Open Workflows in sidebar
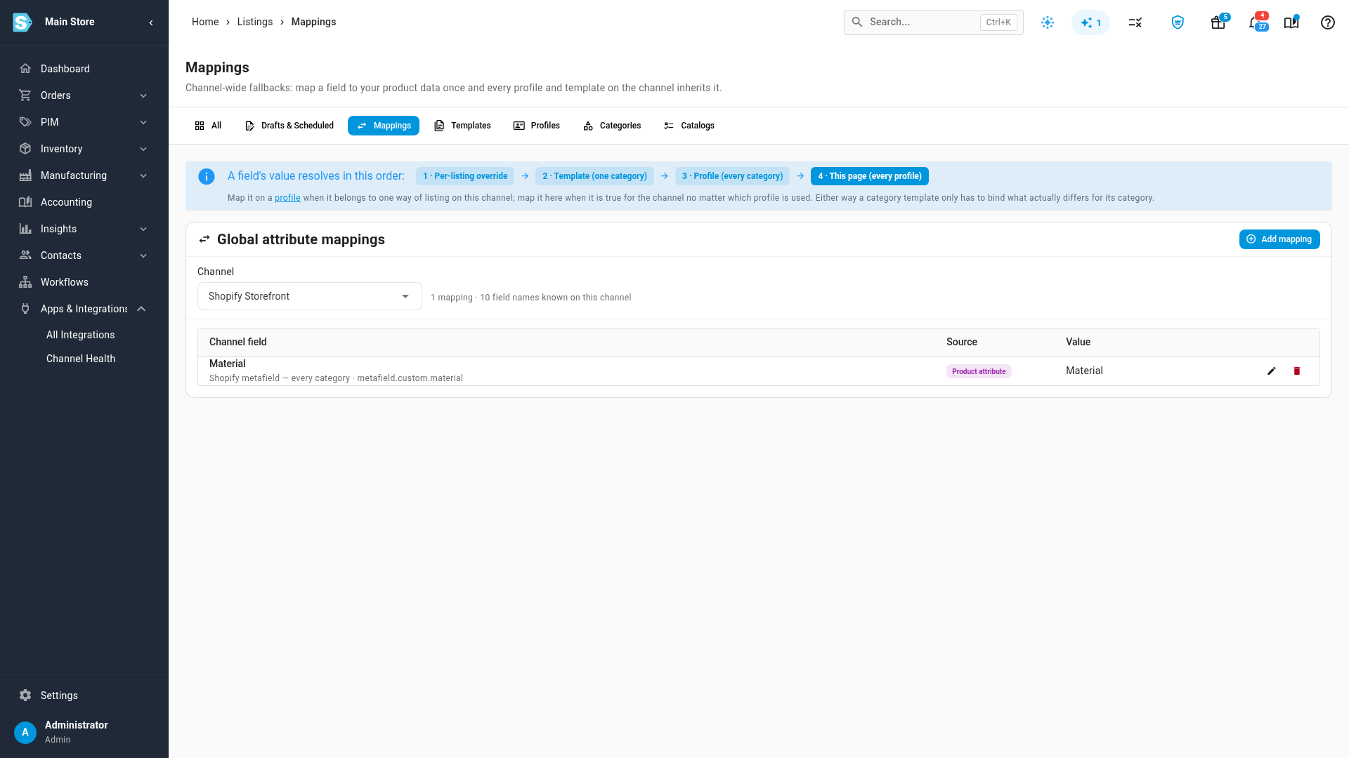1349x758 pixels. click(x=84, y=282)
